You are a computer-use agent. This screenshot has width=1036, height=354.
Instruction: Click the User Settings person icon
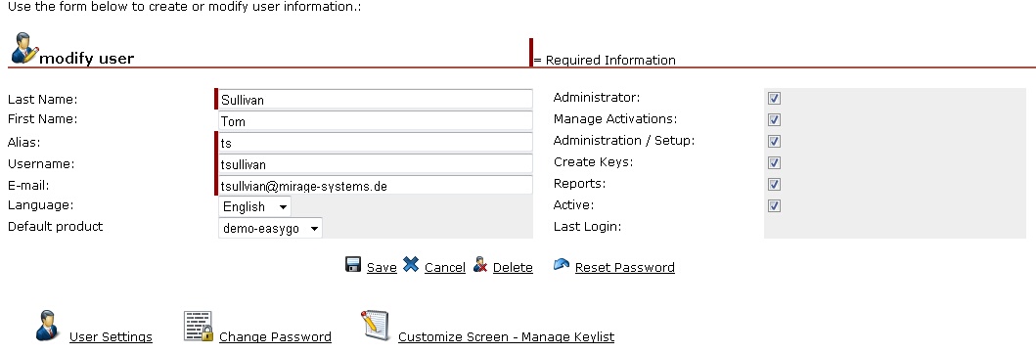pos(48,326)
